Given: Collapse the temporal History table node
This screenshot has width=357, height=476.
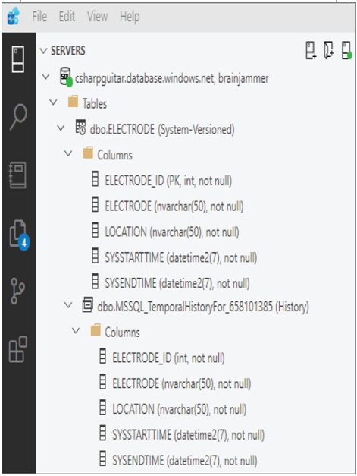Looking at the screenshot, I should click(x=68, y=305).
